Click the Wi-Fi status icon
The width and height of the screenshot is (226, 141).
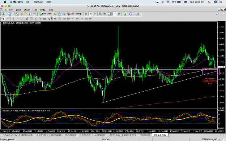click(x=168, y=2)
